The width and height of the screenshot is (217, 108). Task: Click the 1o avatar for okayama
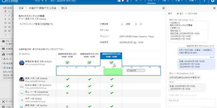(22, 93)
